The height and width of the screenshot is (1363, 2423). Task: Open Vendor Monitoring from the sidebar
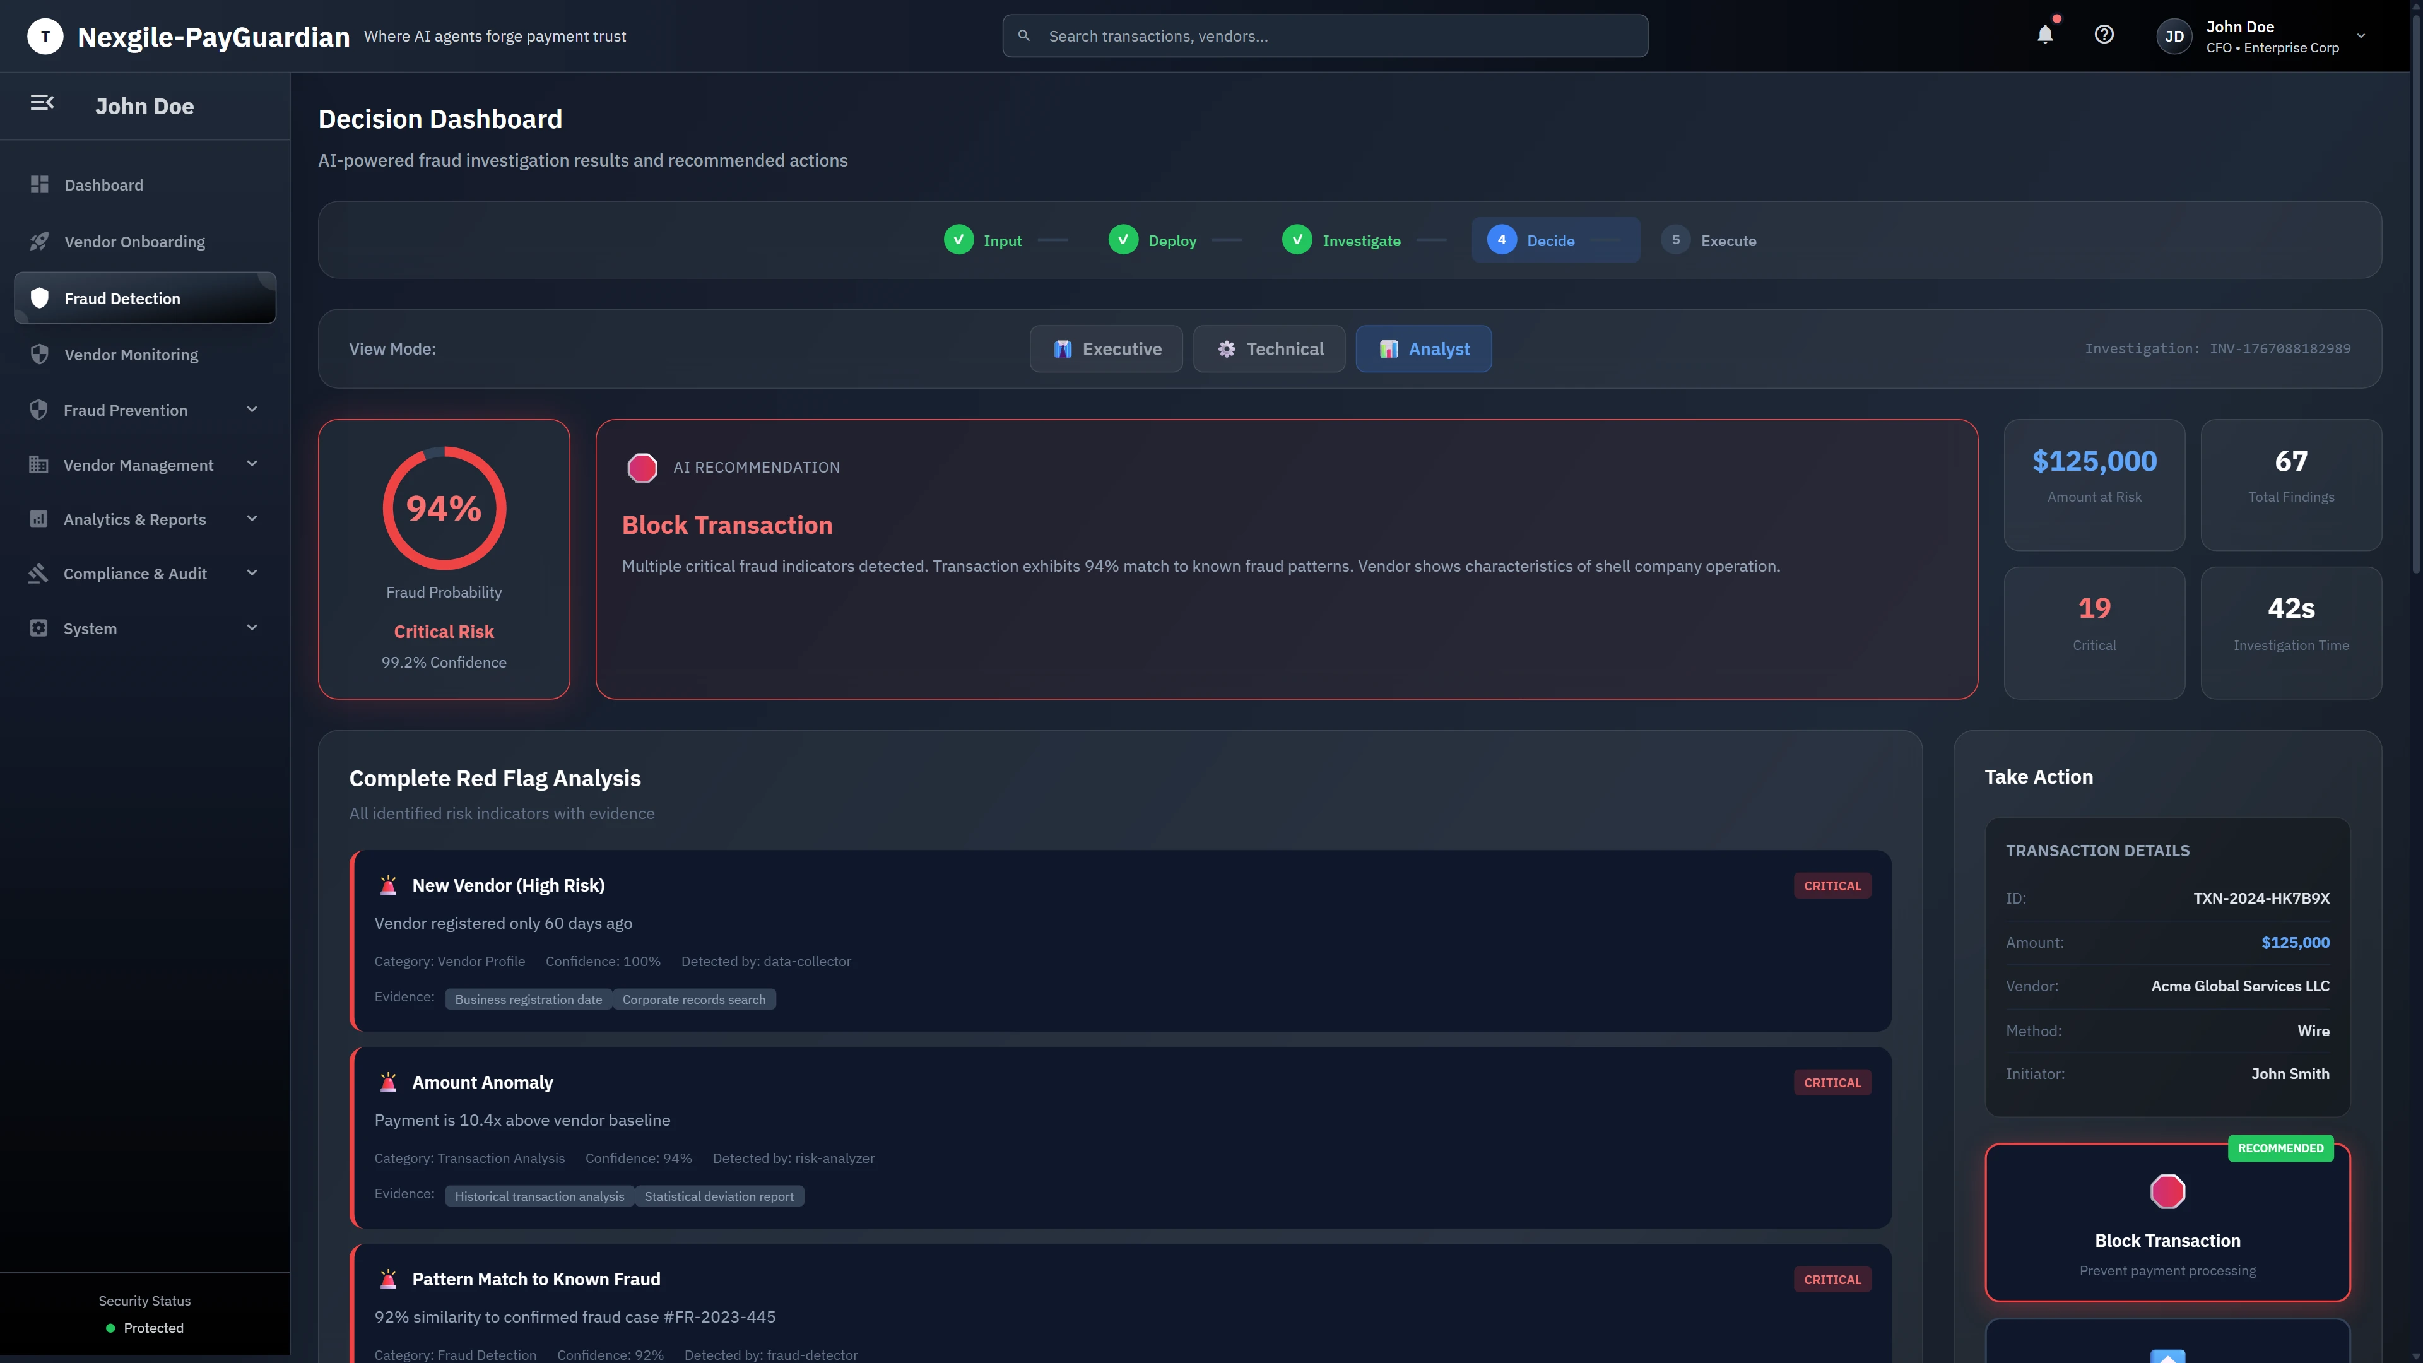[x=131, y=355]
